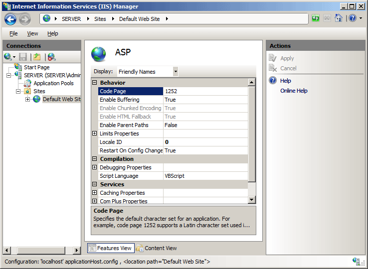
Task: Select the Enable Buffering property row
Action: point(173,100)
